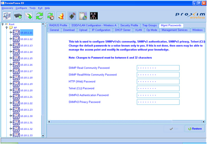Click the tree panel scroll up arrow
The height and width of the screenshot is (144, 207).
[43, 24]
